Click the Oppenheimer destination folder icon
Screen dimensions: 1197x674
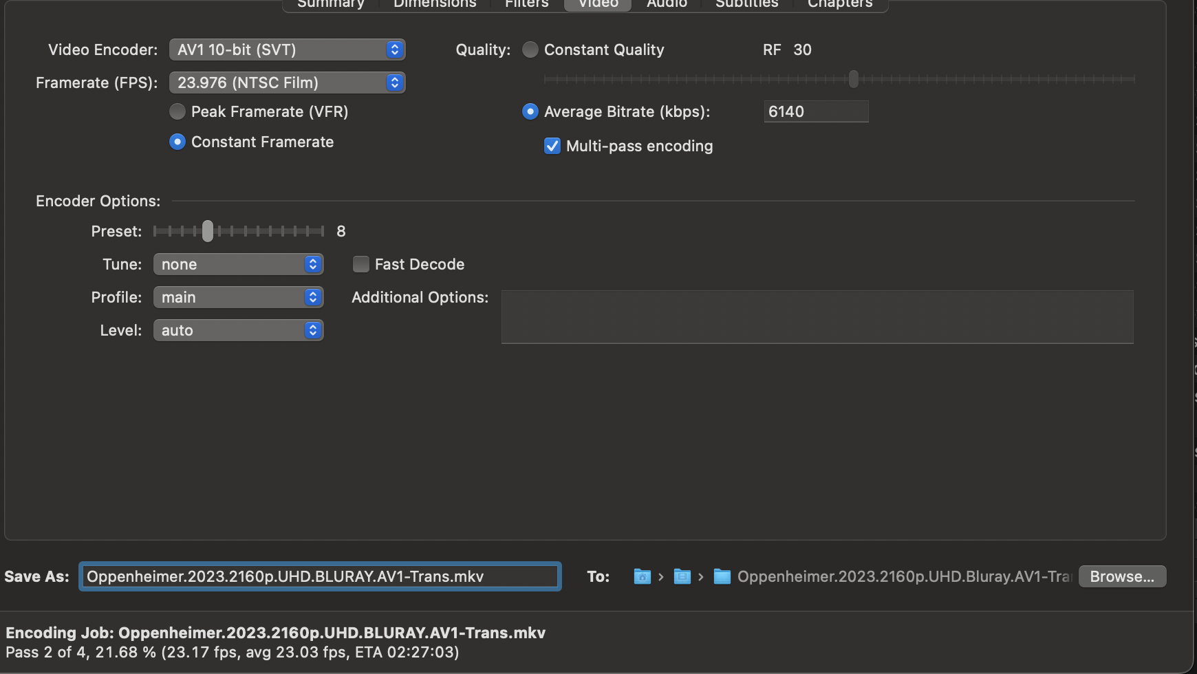(722, 576)
